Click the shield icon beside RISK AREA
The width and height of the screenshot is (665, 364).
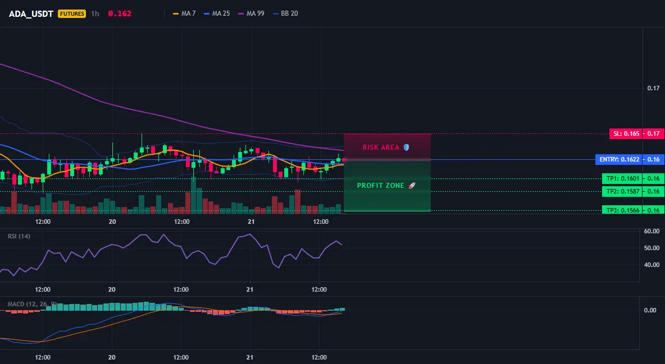406,148
